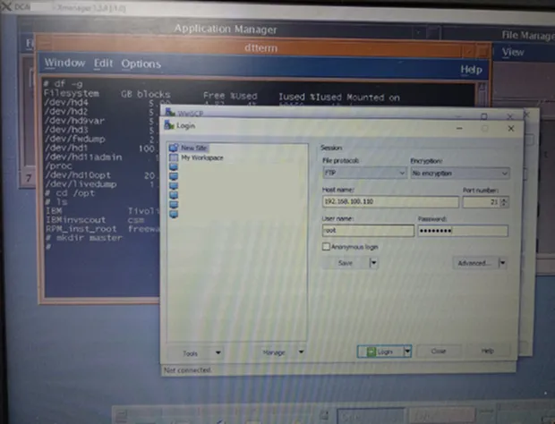
Task: Click the Advanced... button
Action: click(x=475, y=263)
